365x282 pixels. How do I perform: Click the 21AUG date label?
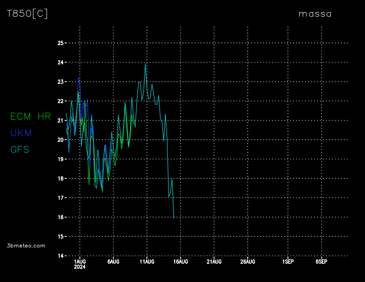(x=214, y=261)
